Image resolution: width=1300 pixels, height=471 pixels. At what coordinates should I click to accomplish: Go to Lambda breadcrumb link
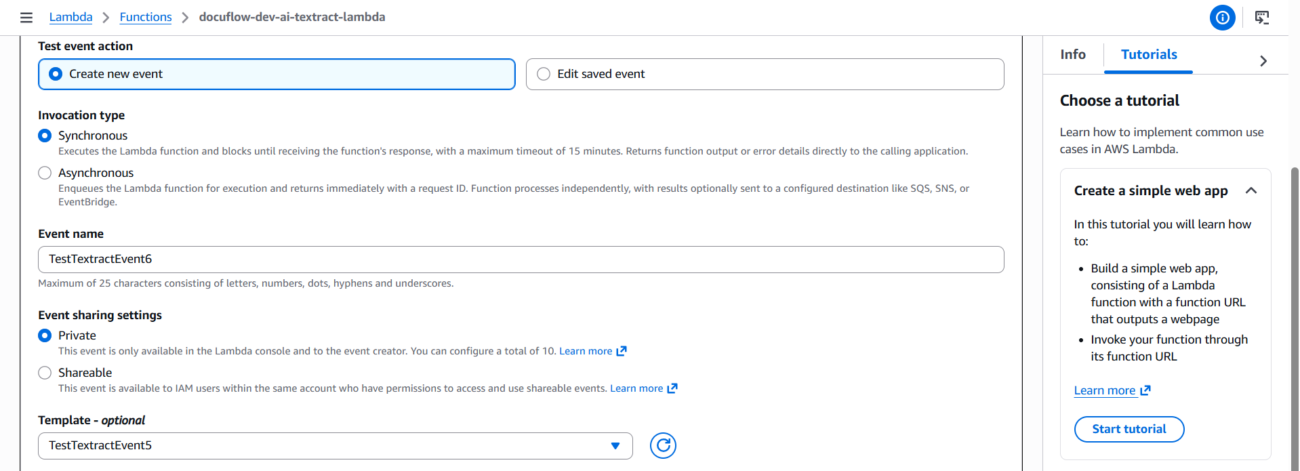(x=70, y=17)
